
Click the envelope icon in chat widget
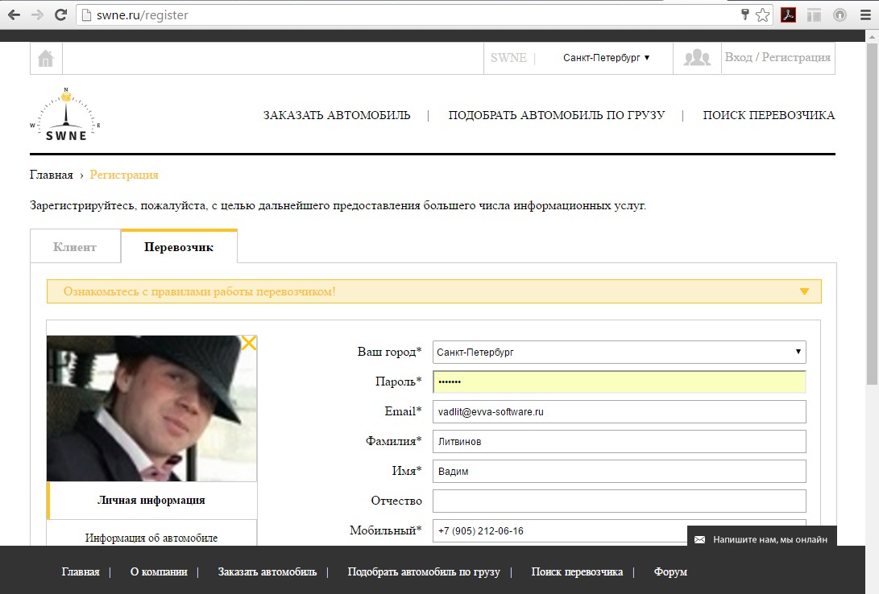699,540
